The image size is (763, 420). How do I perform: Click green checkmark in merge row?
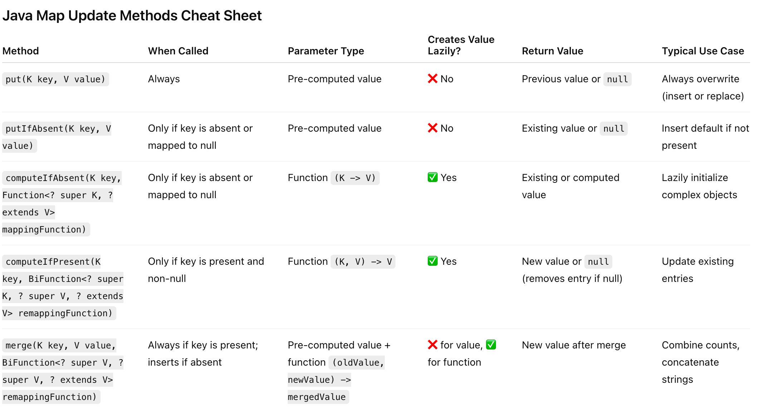point(491,345)
